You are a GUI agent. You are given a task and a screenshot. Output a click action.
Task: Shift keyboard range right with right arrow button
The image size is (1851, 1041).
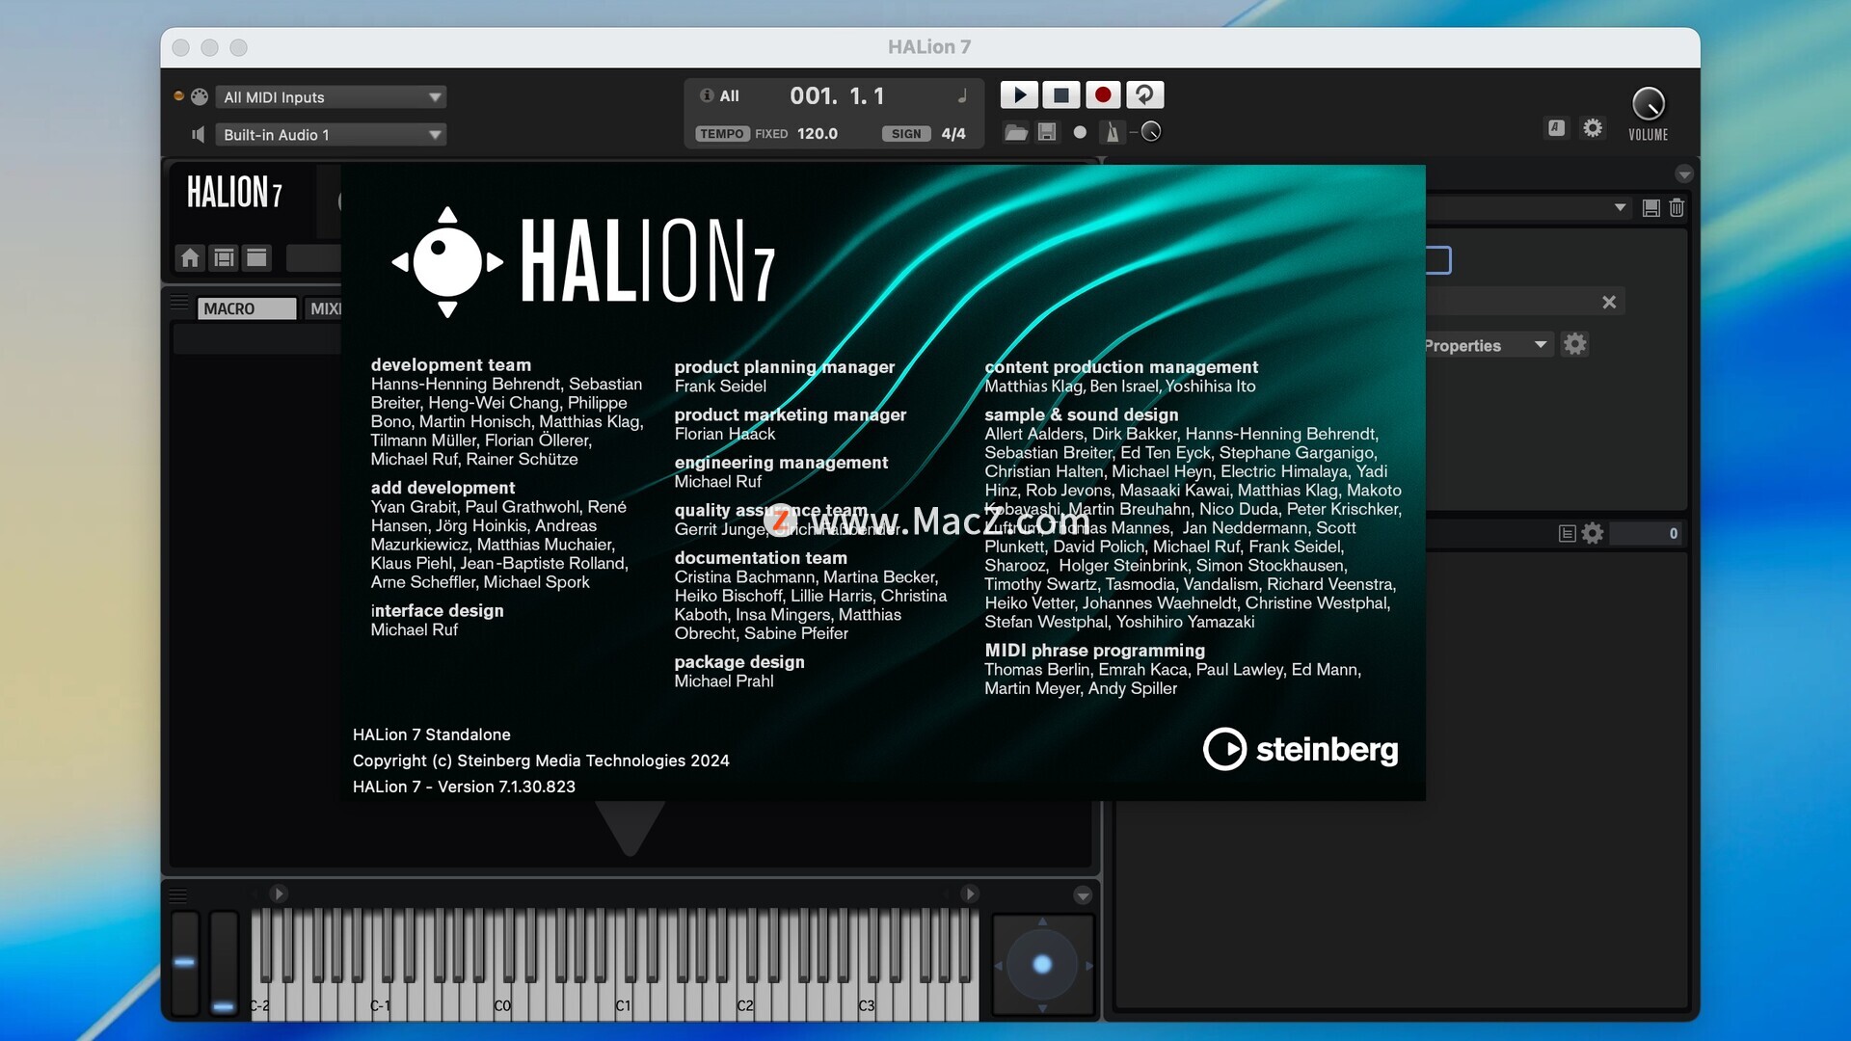click(x=970, y=894)
